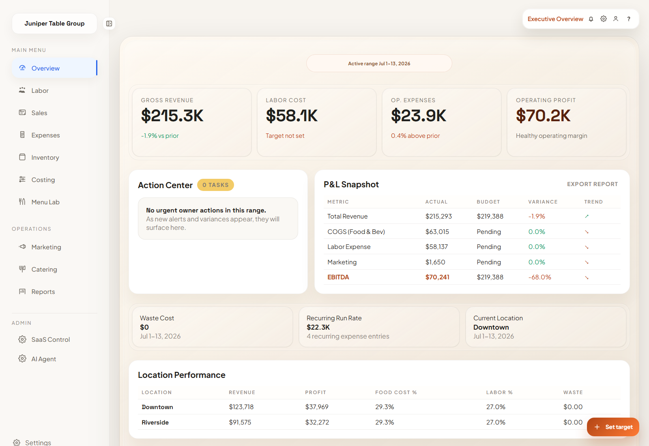Open Menu Lab
Screen dimensions: 649x446
[55, 202]
